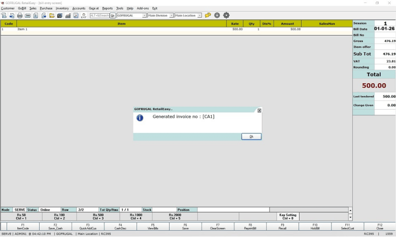Image resolution: width=396 pixels, height=237 pixels.
Task: Click the F12 Close button
Action: pyautogui.click(x=380, y=226)
